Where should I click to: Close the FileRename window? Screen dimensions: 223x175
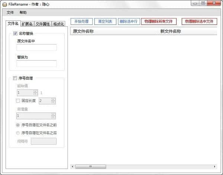214,3
